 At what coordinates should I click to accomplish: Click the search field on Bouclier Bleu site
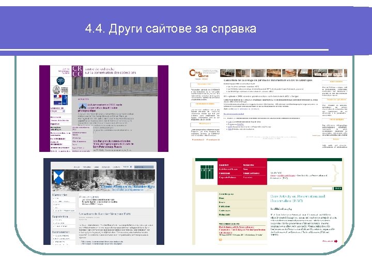(144, 167)
